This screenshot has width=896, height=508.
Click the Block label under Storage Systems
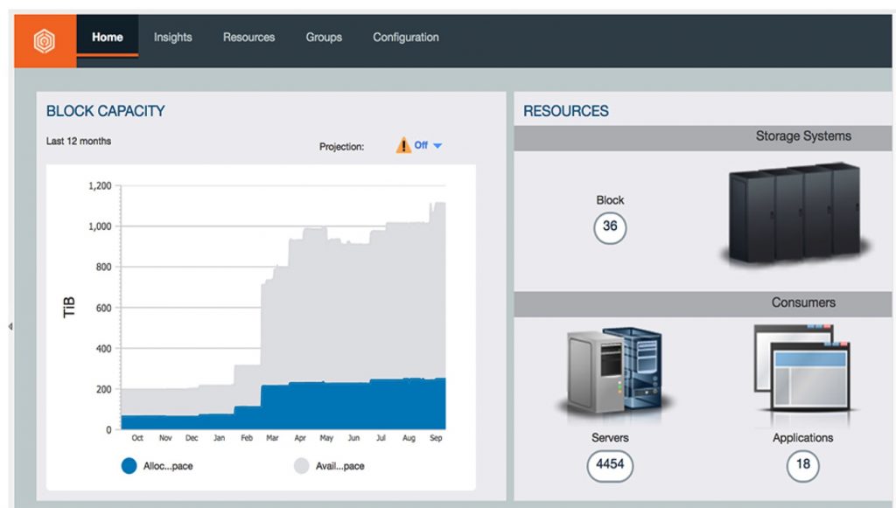tap(610, 200)
